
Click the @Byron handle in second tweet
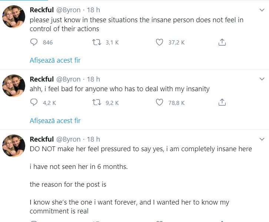point(68,79)
